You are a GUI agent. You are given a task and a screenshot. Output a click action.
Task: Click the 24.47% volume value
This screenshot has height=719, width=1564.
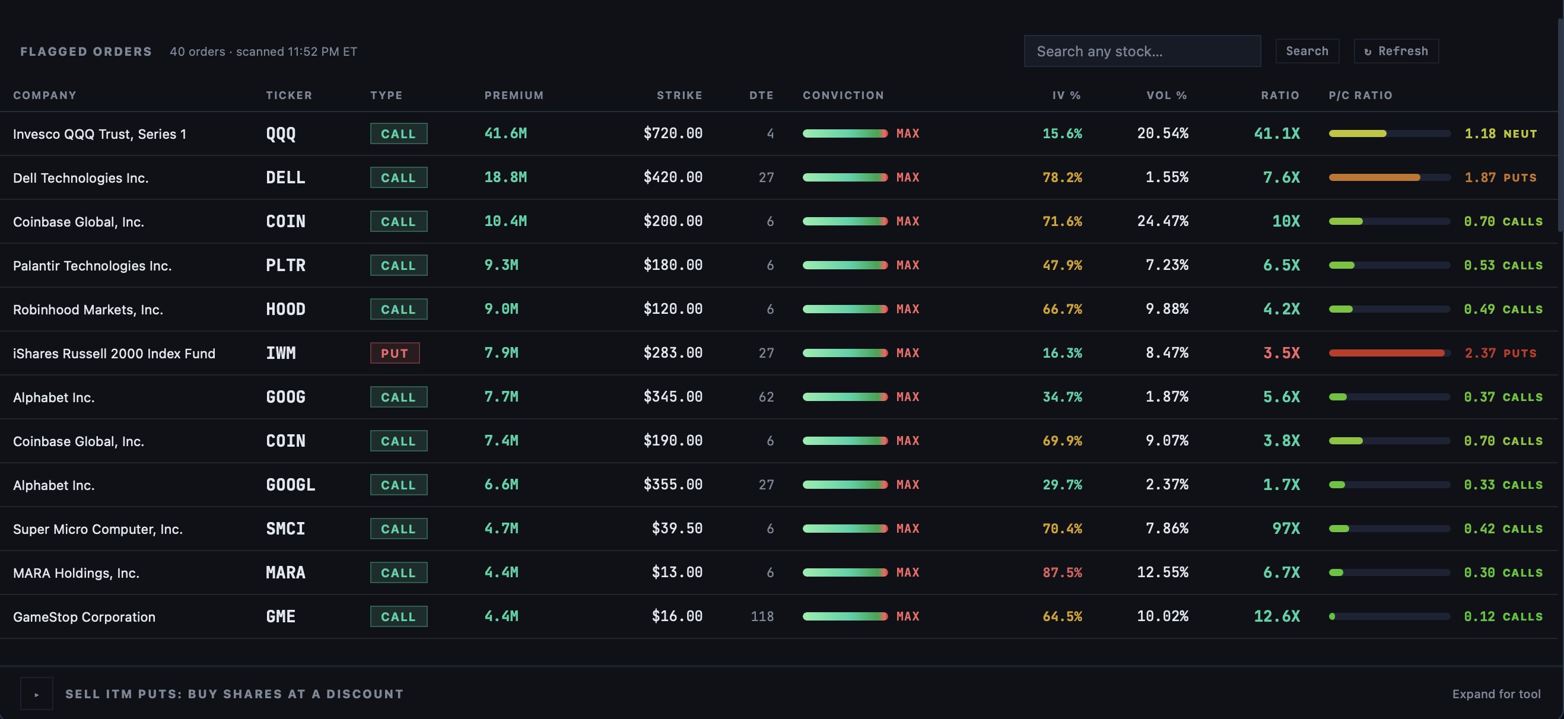(1162, 221)
